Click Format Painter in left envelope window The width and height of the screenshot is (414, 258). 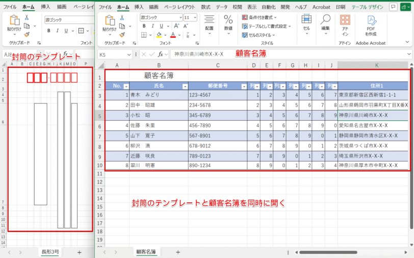tap(27, 35)
